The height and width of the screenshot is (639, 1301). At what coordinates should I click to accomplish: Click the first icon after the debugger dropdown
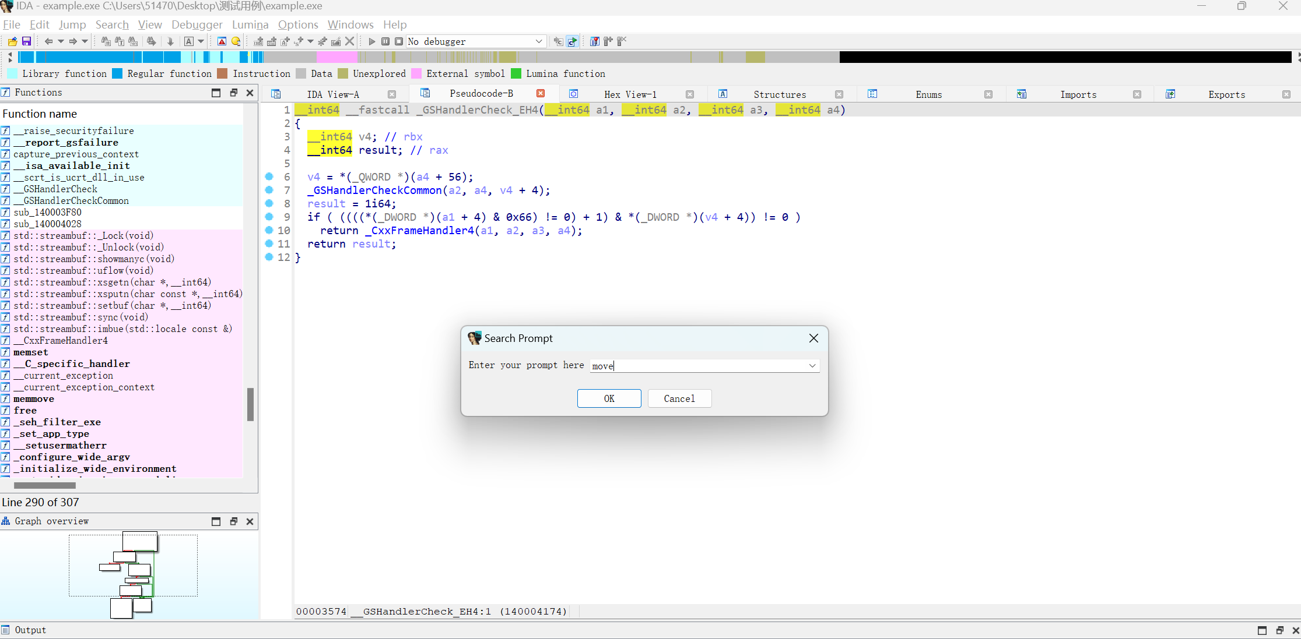(558, 41)
